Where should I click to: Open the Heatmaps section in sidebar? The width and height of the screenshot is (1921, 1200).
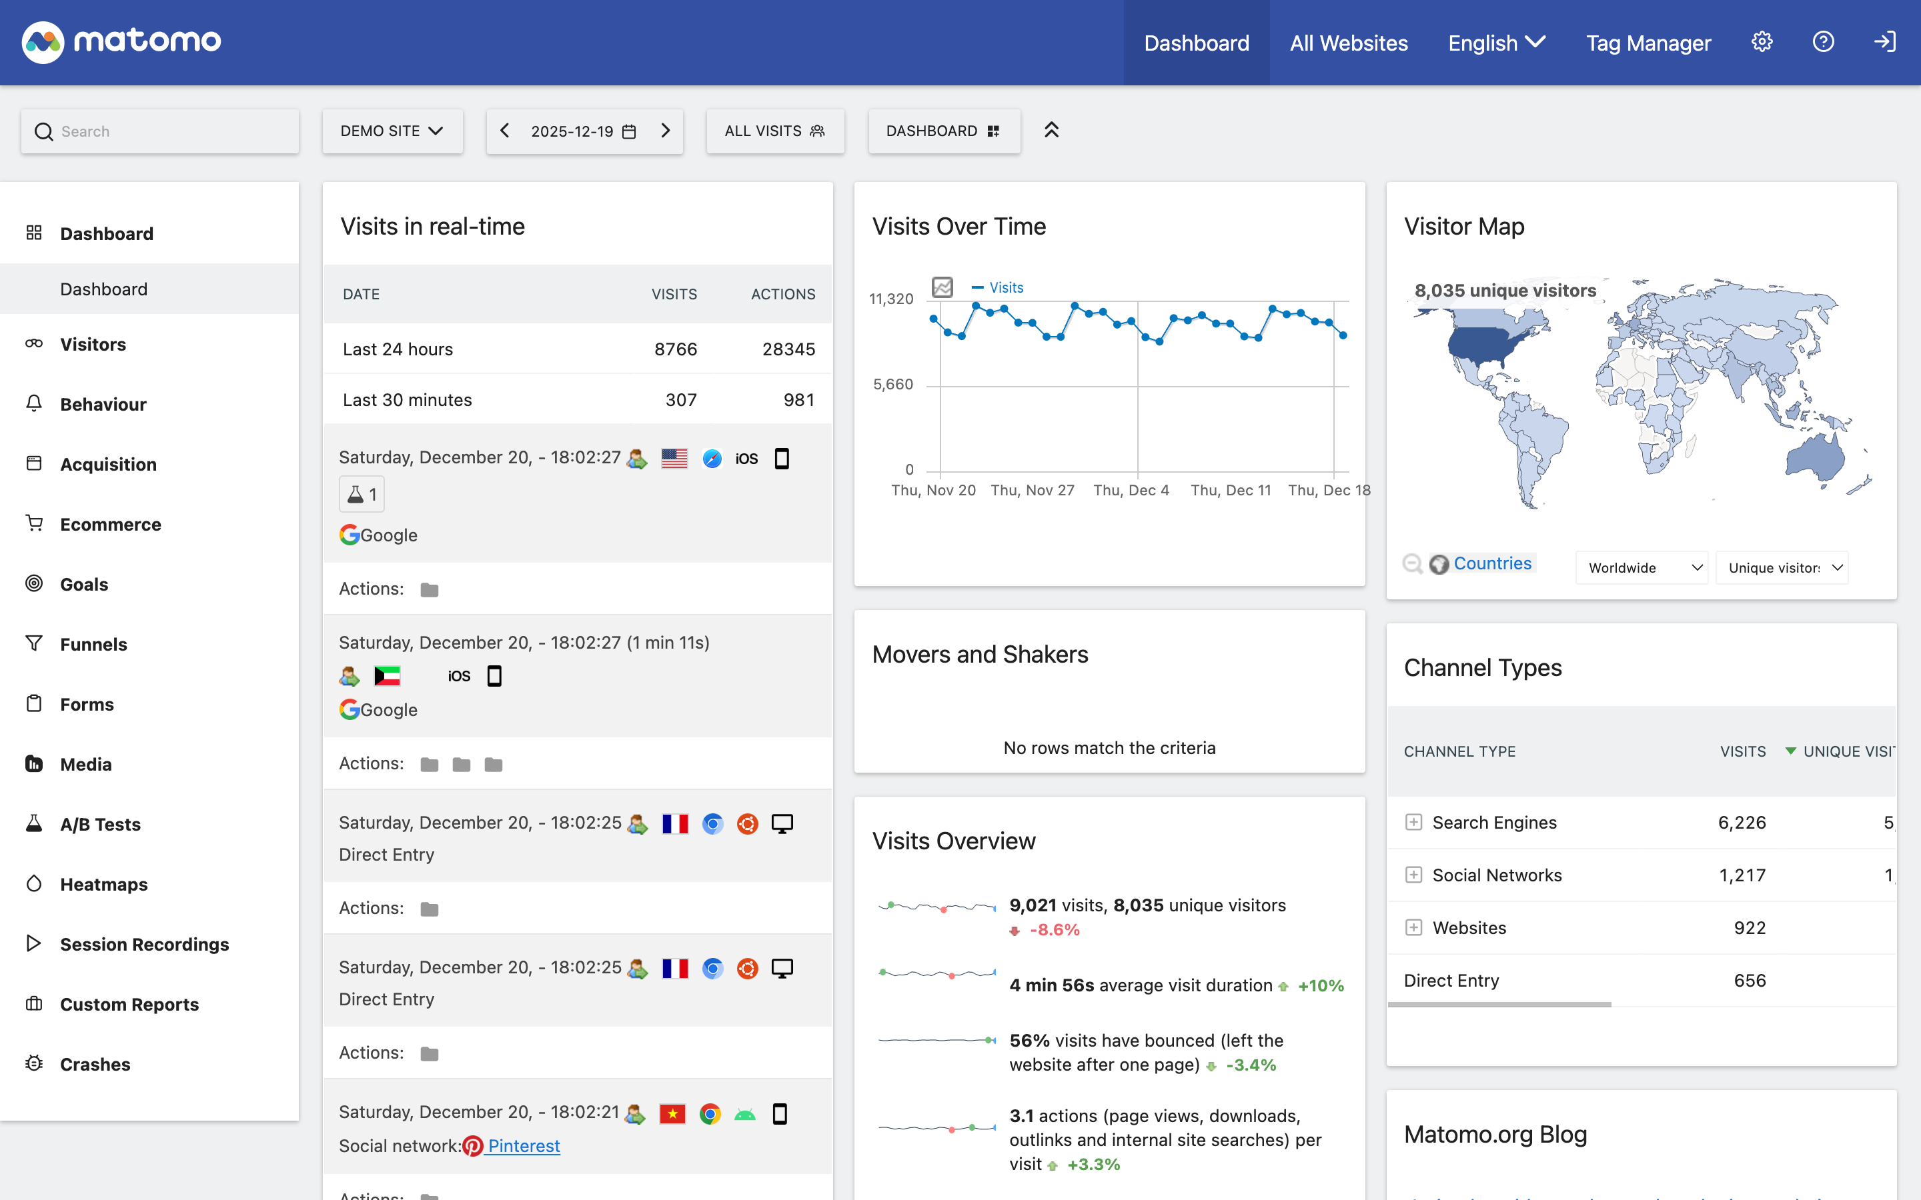(103, 884)
